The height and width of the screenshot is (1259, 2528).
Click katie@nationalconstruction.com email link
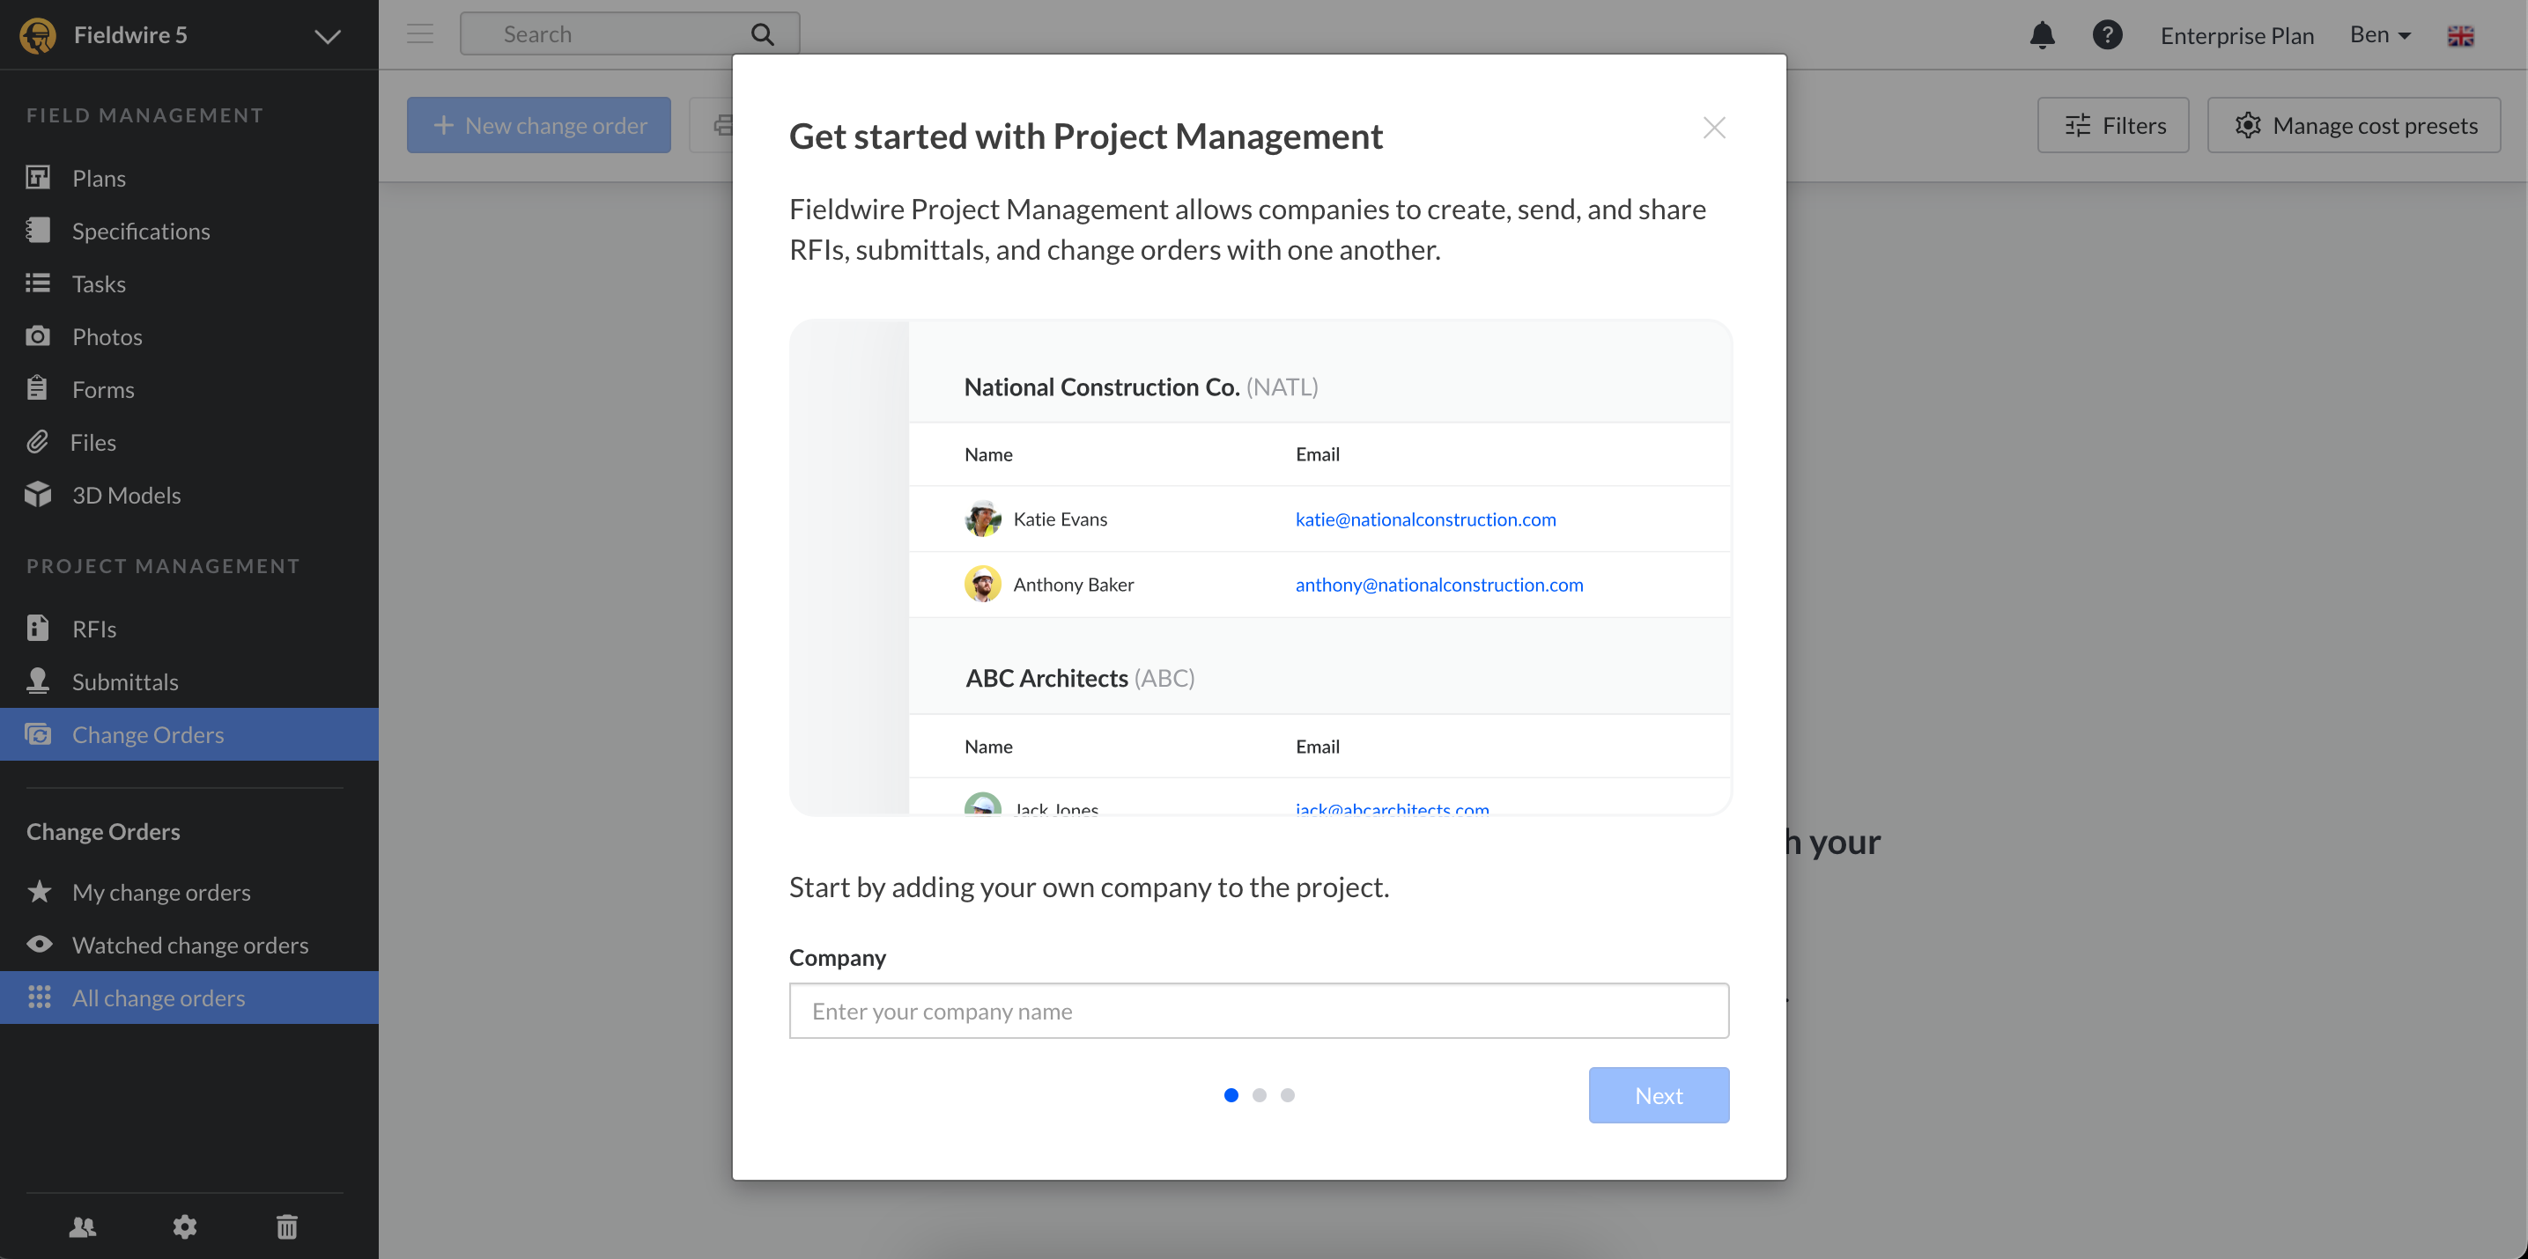tap(1425, 519)
